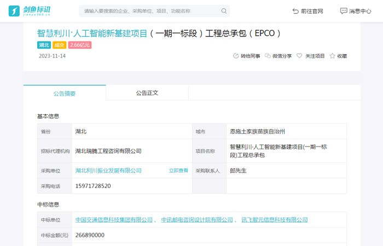Image resolution: width=383 pixels, height=246 pixels.
Task: Click the 中标单位 label cell
Action: click(55, 220)
